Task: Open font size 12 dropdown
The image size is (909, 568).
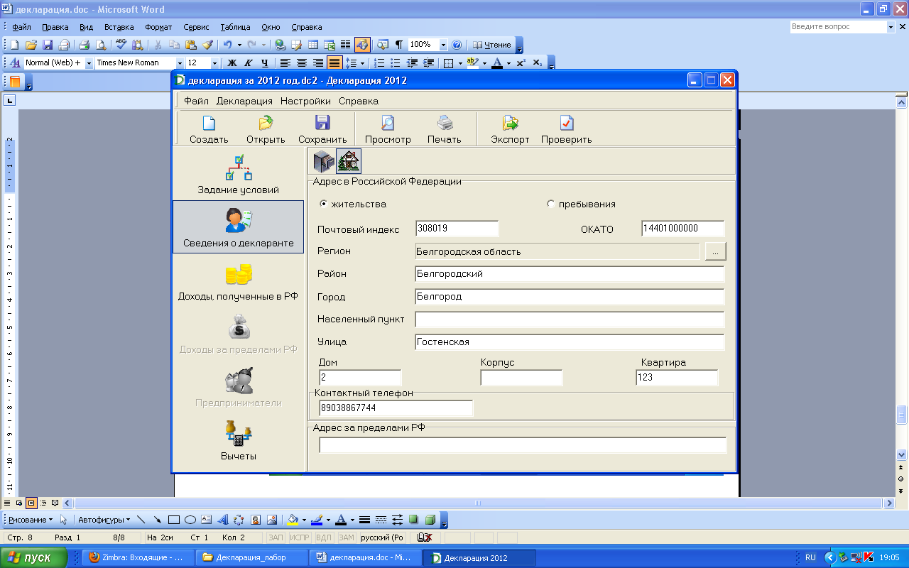Action: click(214, 62)
